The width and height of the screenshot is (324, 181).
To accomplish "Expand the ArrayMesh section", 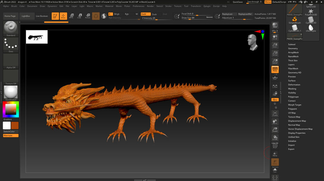I will point(293,52).
